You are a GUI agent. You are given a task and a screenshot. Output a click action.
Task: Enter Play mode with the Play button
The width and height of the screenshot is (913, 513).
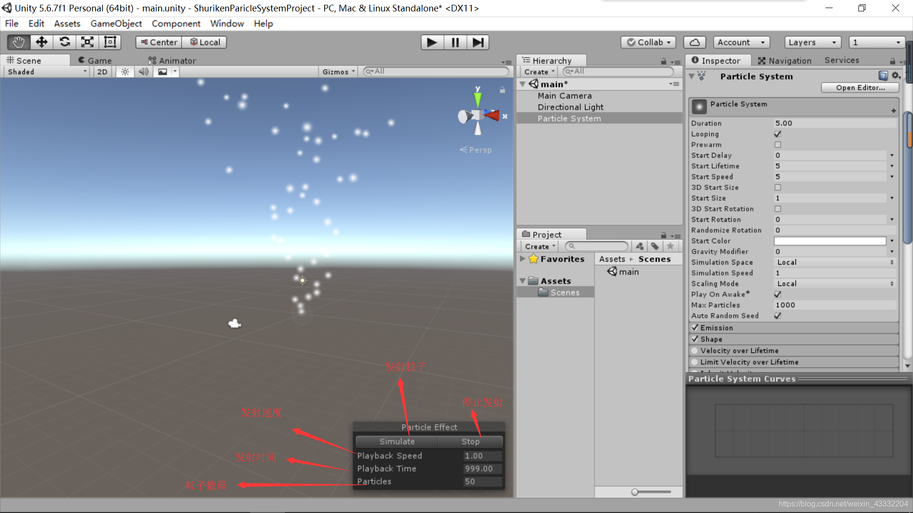coord(432,42)
